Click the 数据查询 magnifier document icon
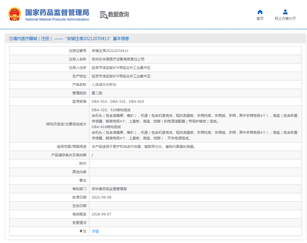The height and width of the screenshot is (243, 307). 103,14
